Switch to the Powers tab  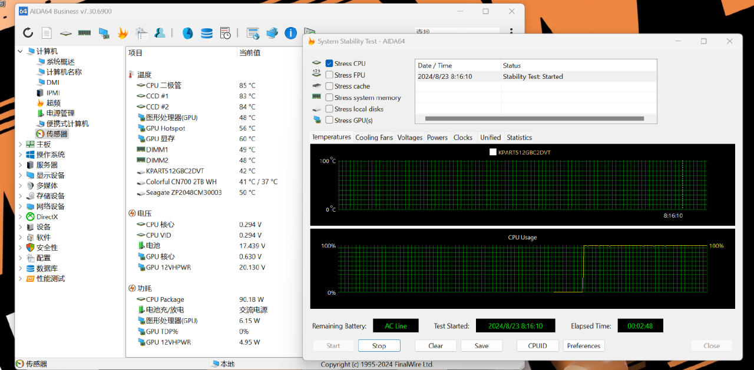tap(437, 138)
